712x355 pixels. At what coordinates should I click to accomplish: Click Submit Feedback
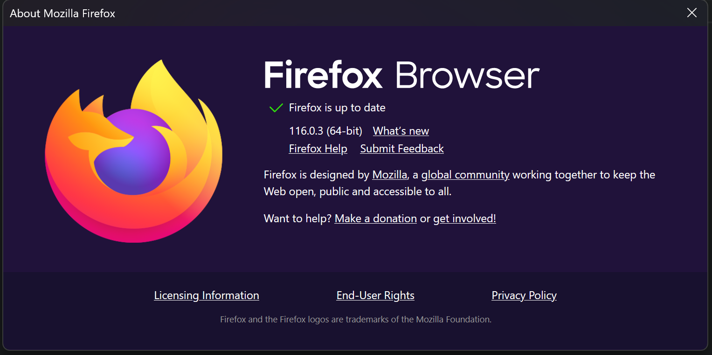point(402,149)
